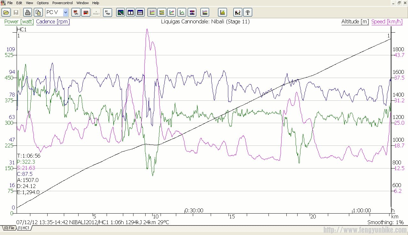Image resolution: width=408 pixels, height=235 pixels.
Task: Select the (0) File tab
Action: pyautogui.click(x=9, y=228)
